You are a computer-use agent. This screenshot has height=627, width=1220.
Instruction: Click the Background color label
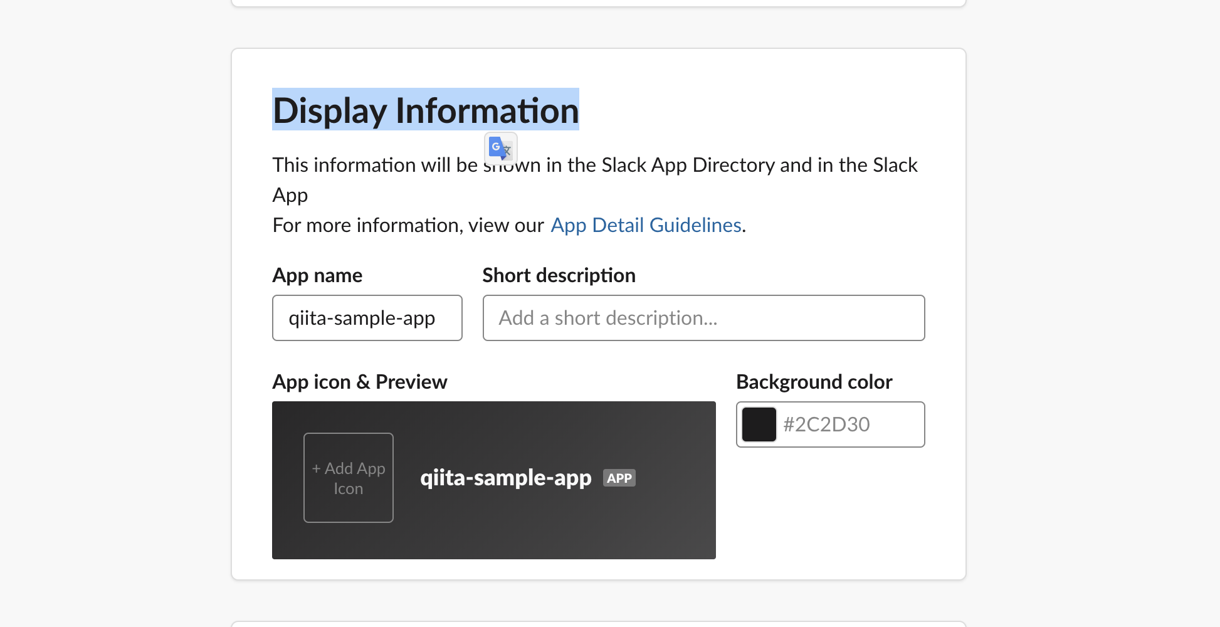(814, 382)
